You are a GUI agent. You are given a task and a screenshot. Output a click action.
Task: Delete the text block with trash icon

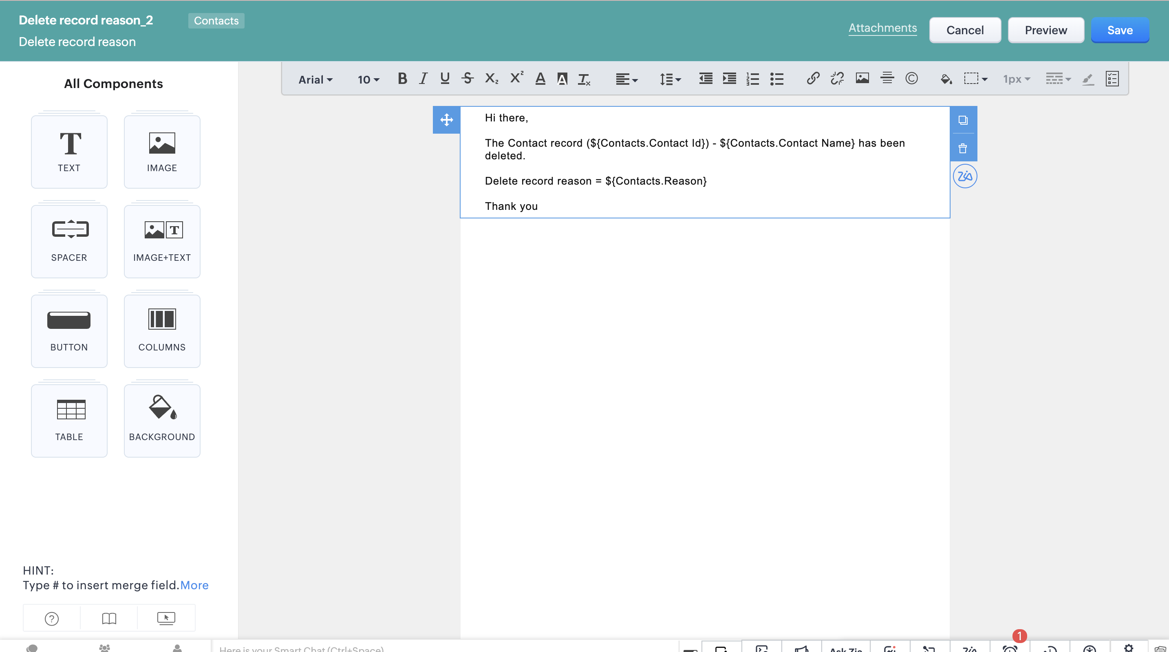[x=962, y=148]
